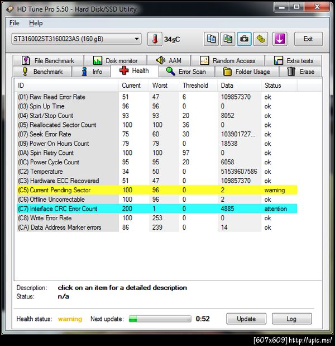Select the (C3) Hardware ECC Recovered row
The width and height of the screenshot is (335, 346).
[x=157, y=181]
